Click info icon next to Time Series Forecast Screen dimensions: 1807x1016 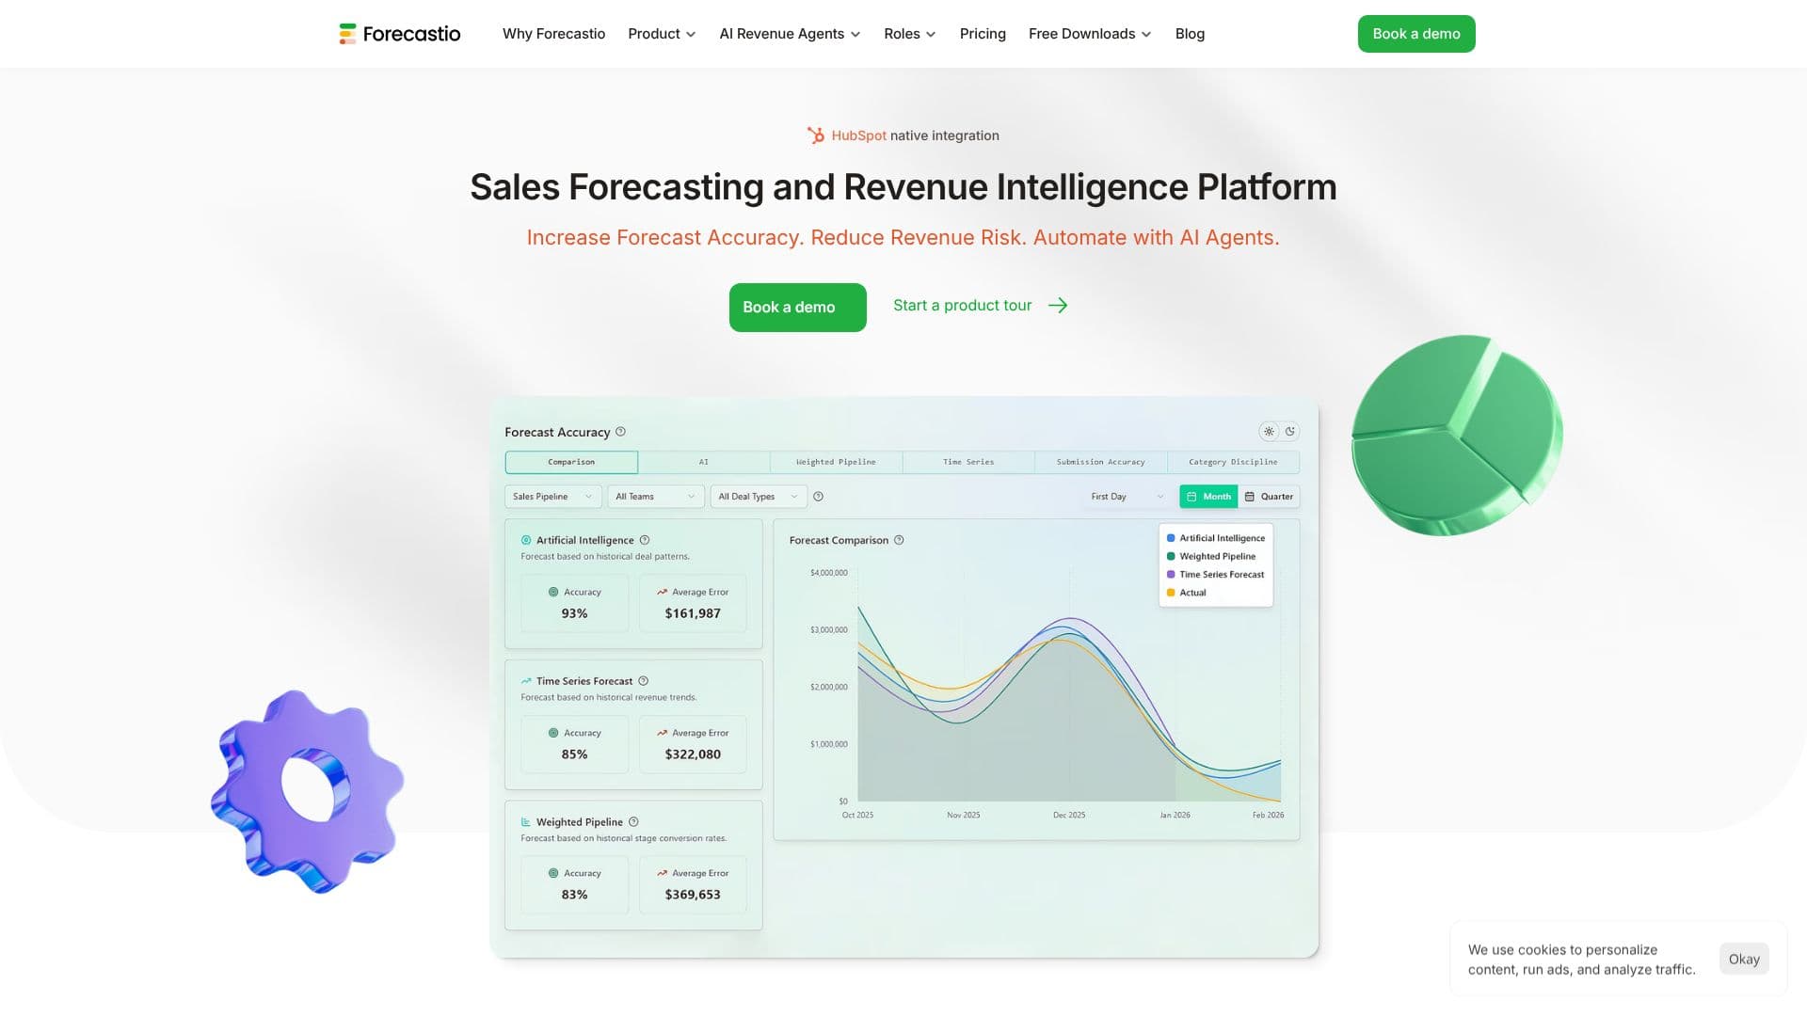(644, 681)
